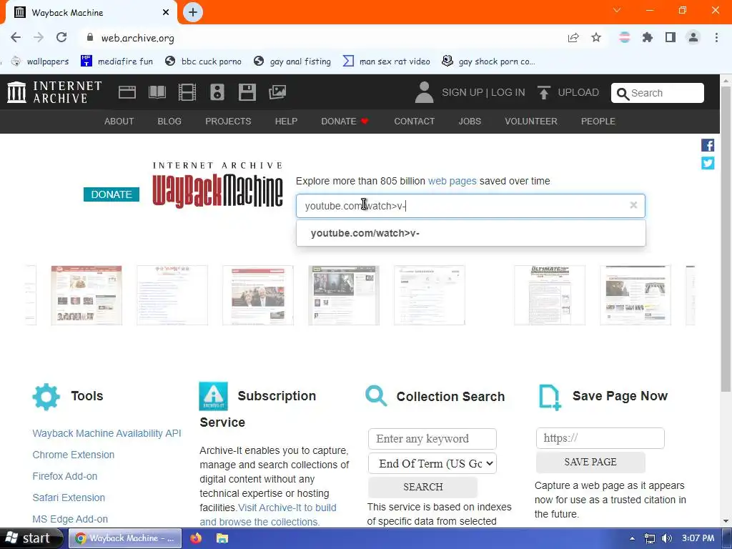
Task: Open the CONTACT menu item
Action: pyautogui.click(x=414, y=122)
